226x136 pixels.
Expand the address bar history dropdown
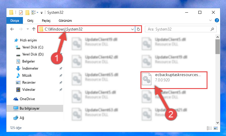133,29
